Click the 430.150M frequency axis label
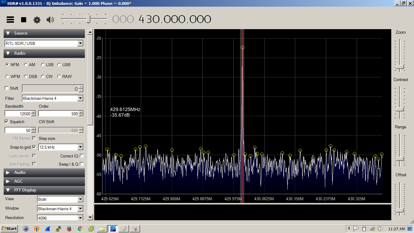 point(295,199)
